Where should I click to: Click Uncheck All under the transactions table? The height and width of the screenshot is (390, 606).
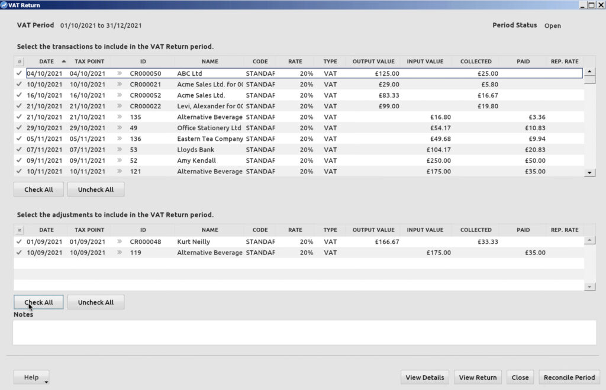click(96, 189)
